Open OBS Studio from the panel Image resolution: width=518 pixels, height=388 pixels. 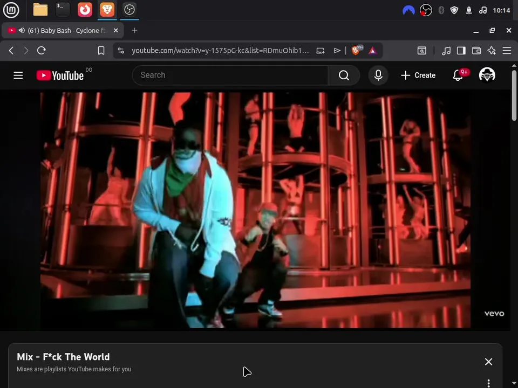pos(129,10)
